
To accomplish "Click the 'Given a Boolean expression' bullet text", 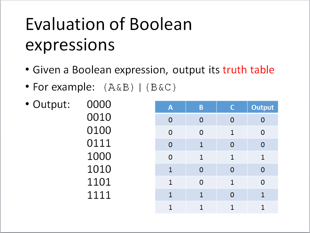I will pyautogui.click(x=100, y=70).
